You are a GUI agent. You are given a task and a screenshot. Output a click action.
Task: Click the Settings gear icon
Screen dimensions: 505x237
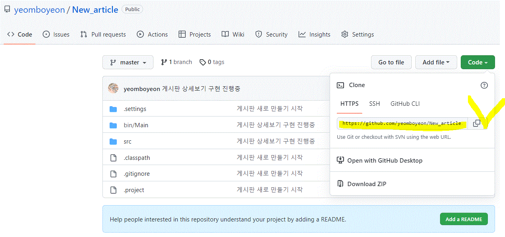(x=345, y=35)
